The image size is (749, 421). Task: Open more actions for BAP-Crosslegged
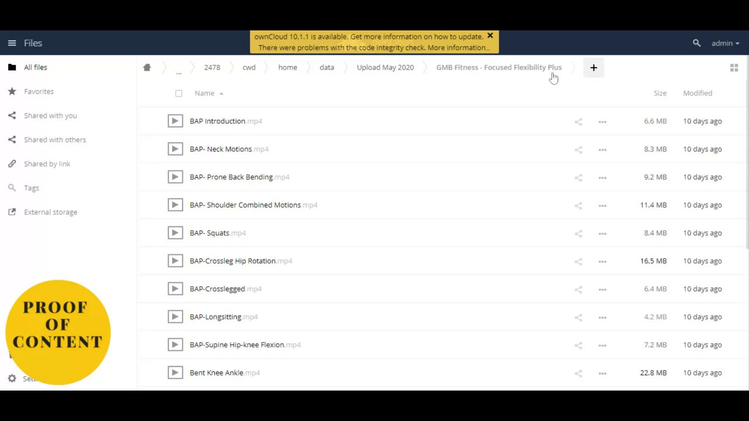click(x=602, y=289)
